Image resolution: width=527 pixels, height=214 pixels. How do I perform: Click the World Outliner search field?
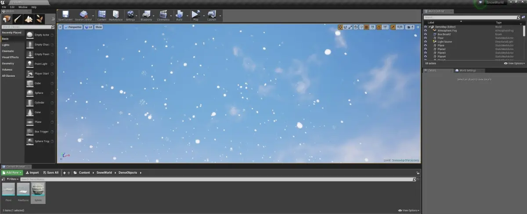(473, 18)
